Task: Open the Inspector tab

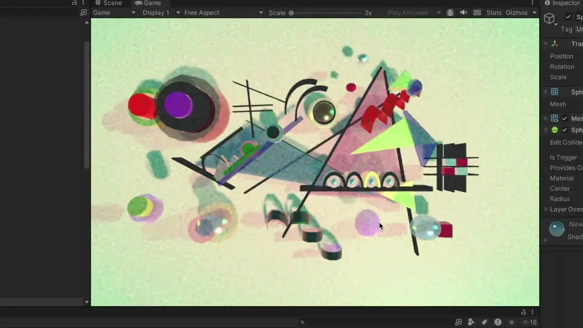Action: click(562, 3)
